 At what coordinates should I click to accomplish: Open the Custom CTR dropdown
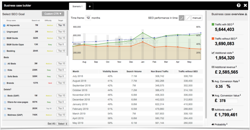click(53, 14)
